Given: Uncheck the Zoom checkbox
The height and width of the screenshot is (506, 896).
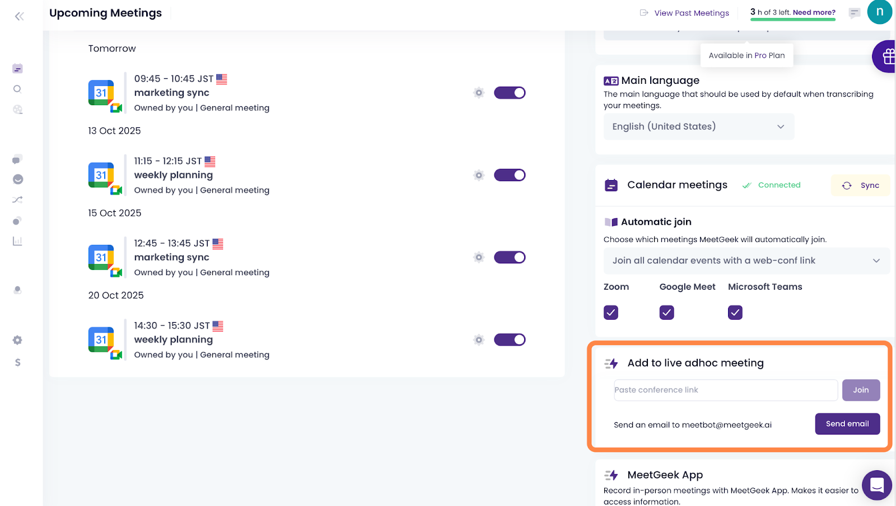Looking at the screenshot, I should [x=611, y=313].
